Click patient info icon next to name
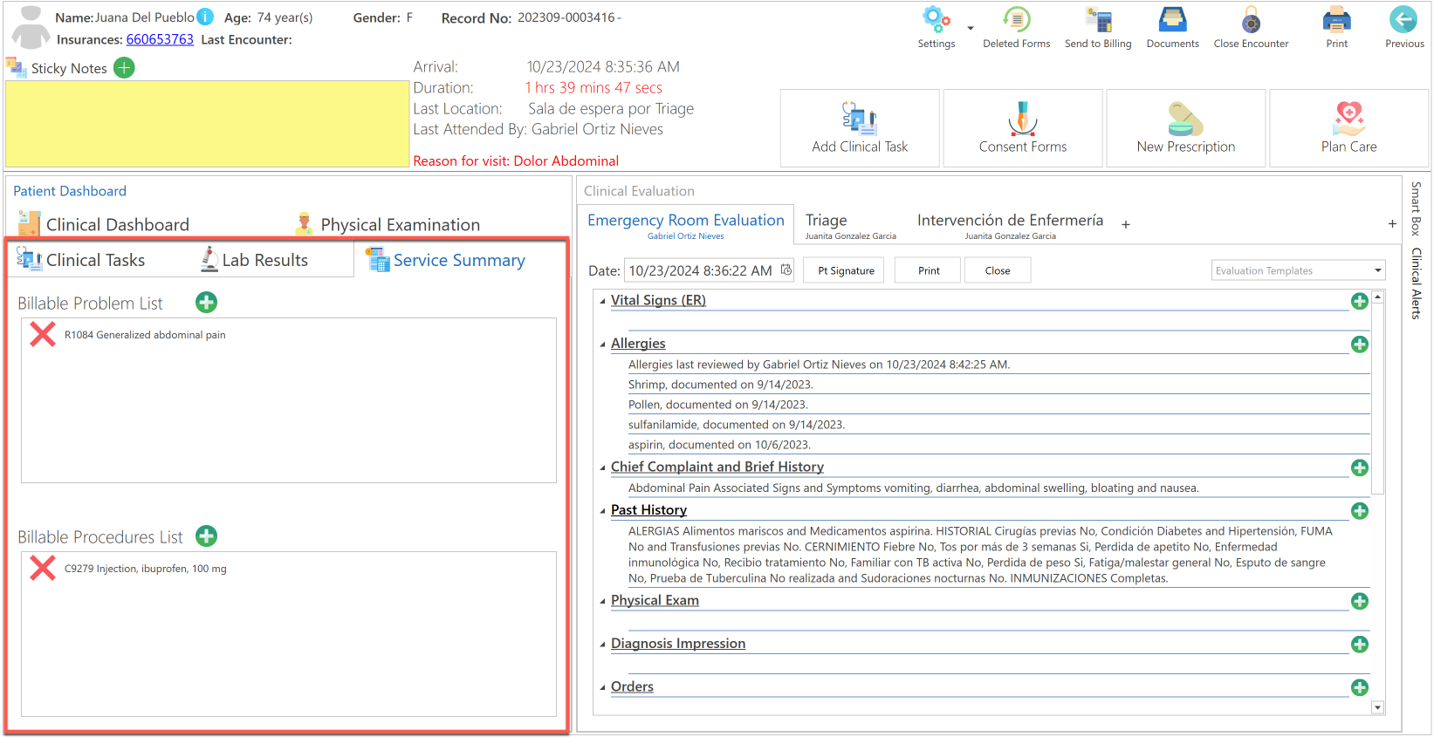1434x737 pixels. (205, 17)
